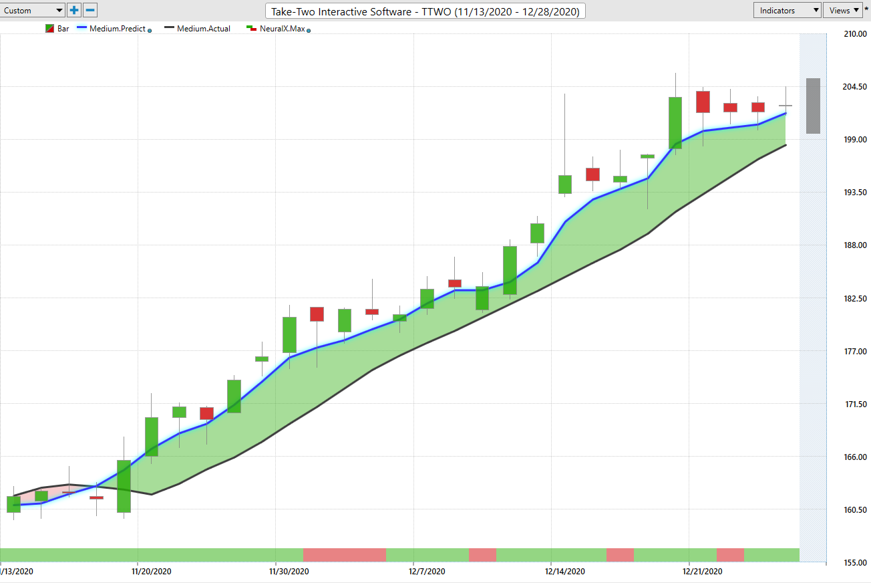The width and height of the screenshot is (871, 583).
Task: Click the green-red Bar legend icon
Action: click(49, 29)
